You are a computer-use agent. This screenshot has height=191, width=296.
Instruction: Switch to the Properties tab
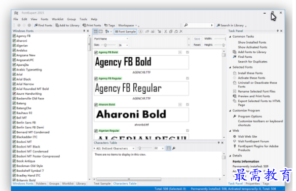tap(252, 183)
